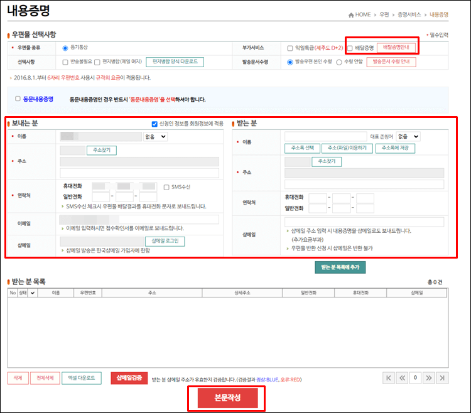Image resolution: width=471 pixels, height=413 pixels.
Task: Tick the 익일특급 extra service checkbox
Action: tap(290, 48)
